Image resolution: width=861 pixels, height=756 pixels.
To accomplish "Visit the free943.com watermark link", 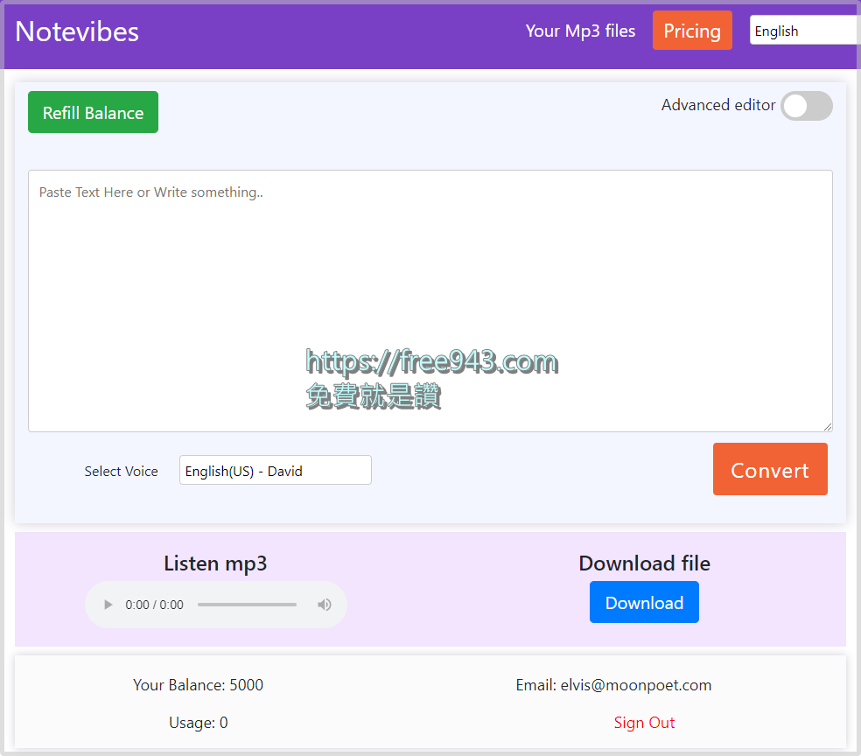I will 432,360.
